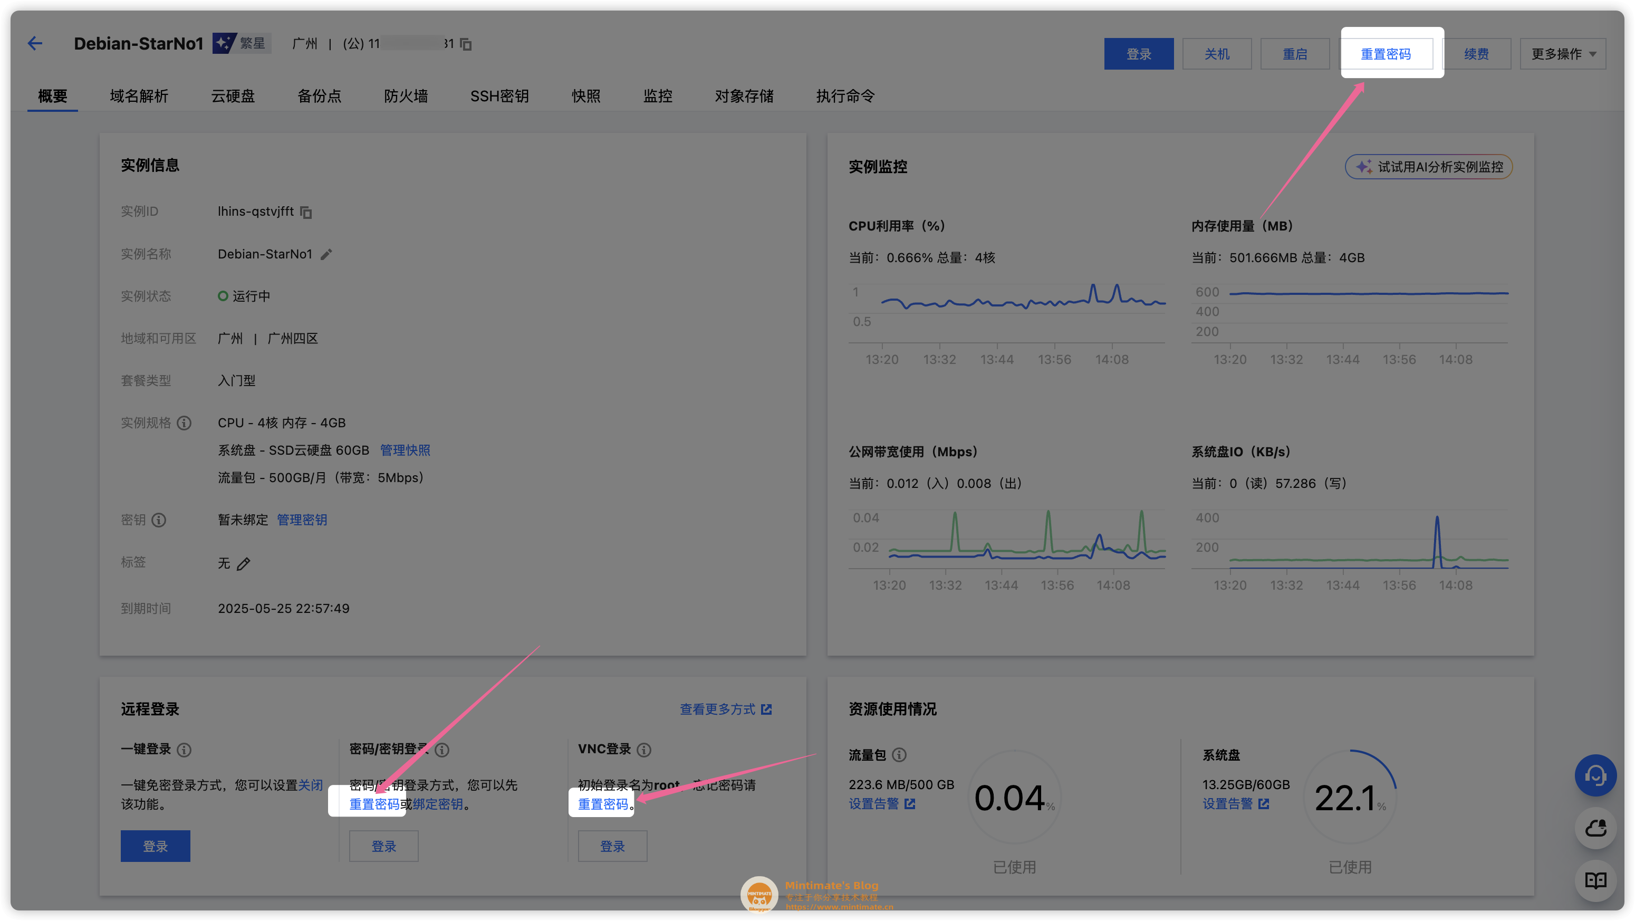Switch to the 备份点 tab
The height and width of the screenshot is (921, 1635).
(319, 97)
